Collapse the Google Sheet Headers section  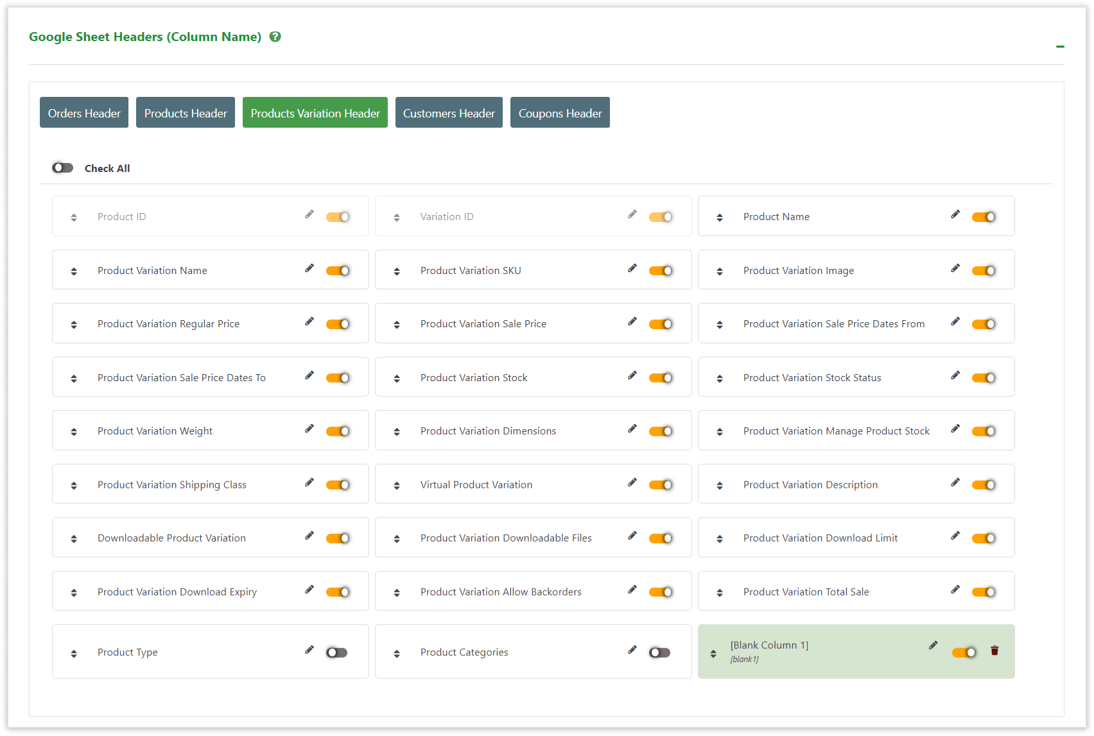(1059, 46)
